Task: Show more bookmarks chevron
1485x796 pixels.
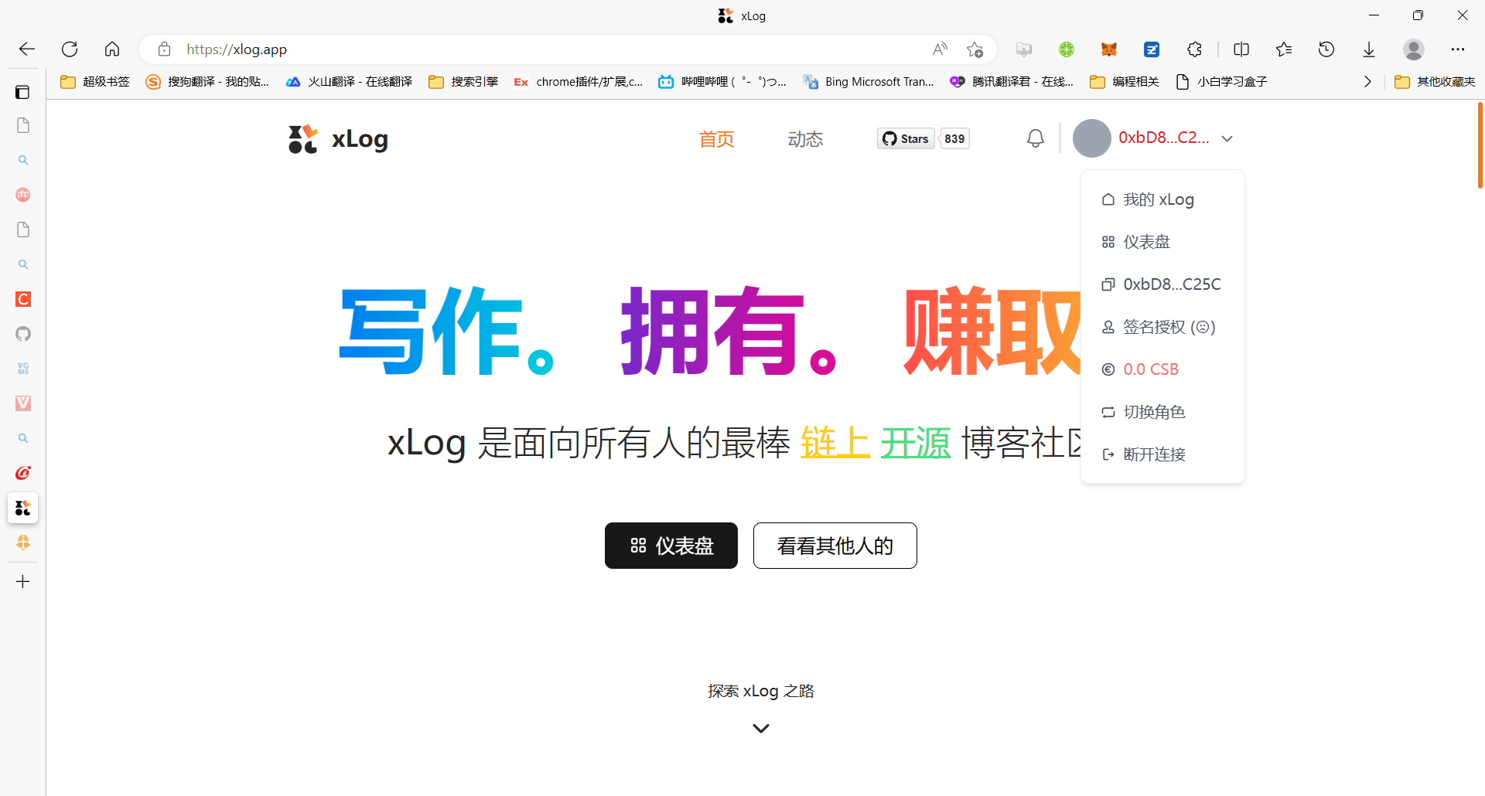Action: 1367,82
